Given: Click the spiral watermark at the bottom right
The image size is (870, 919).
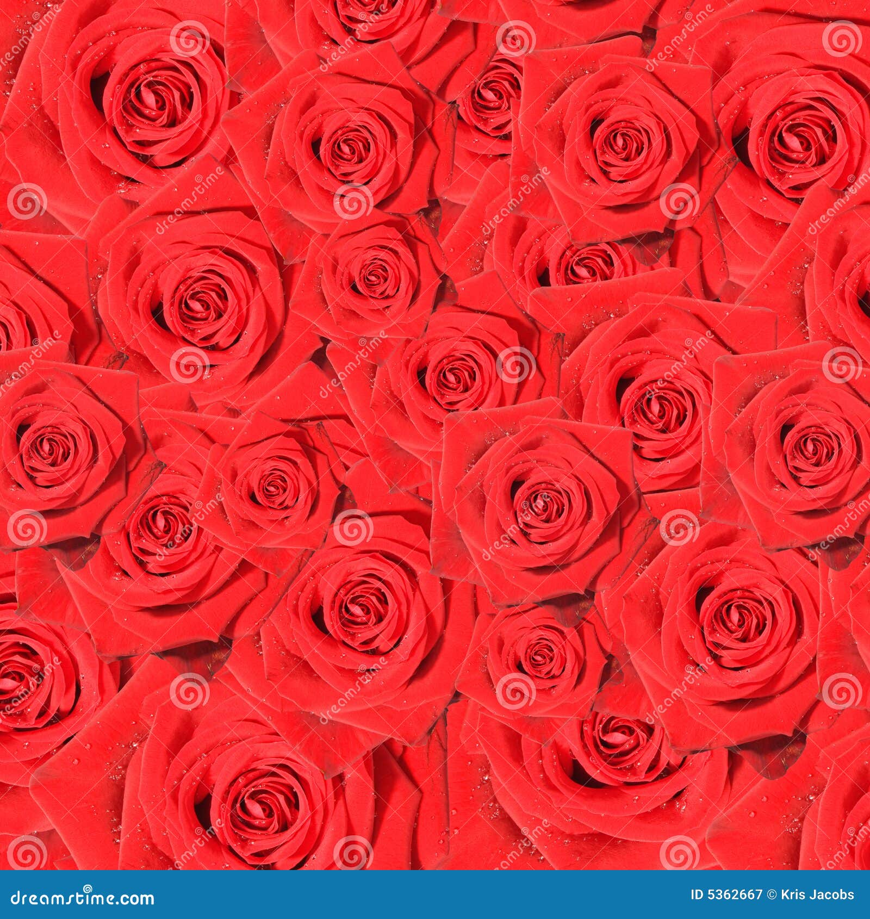Looking at the screenshot, I should coord(851,832).
